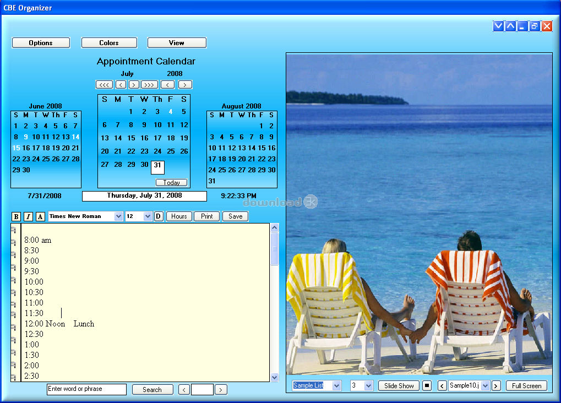This screenshot has width=561, height=403.
Task: Click the font color A button
Action: click(40, 216)
